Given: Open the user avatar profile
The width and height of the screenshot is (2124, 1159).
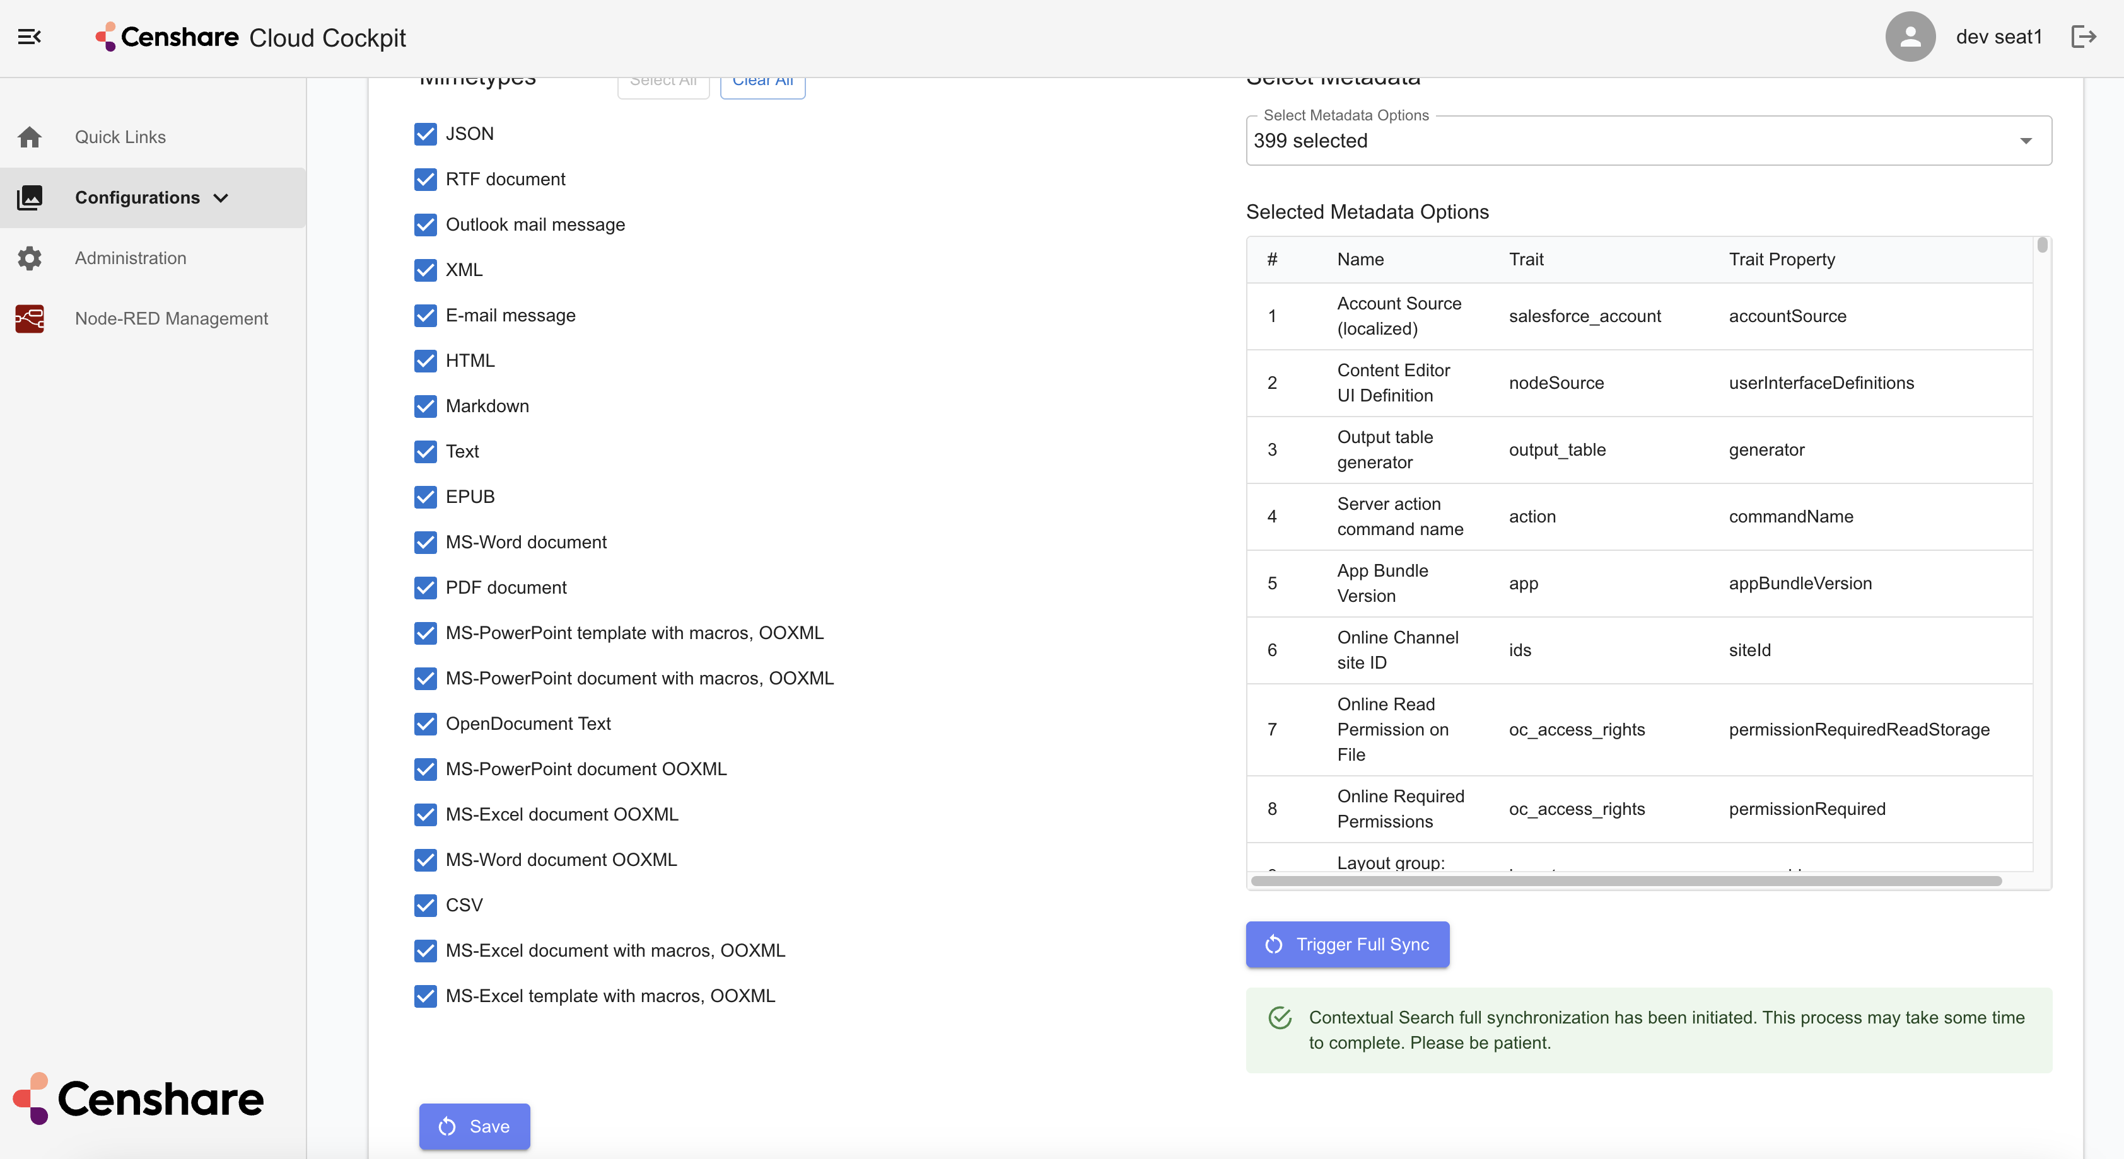Looking at the screenshot, I should click(1910, 37).
